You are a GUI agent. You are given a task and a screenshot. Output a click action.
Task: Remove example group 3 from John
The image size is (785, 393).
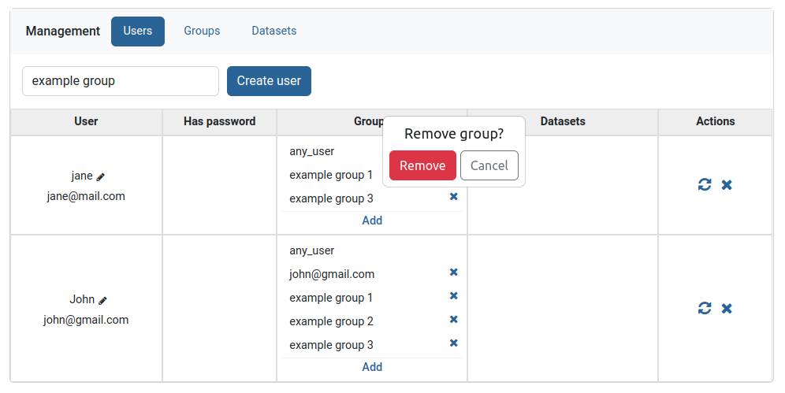453,343
